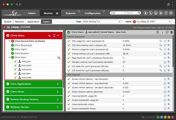
Task: Open history icon for Memory usage row
Action: click(x=169, y=49)
